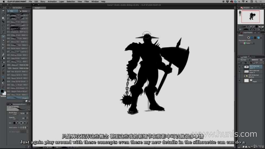265x149 pixels.
Task: Open the Brush Size dynamics button
Action: click(x=28, y=113)
